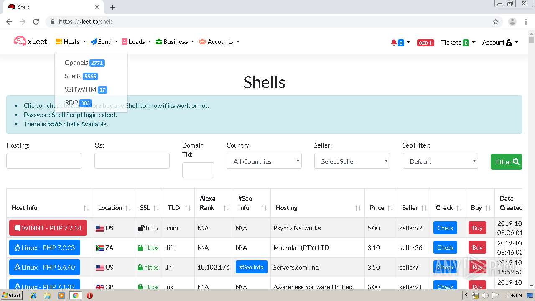Select RDP from Hosts menu
The image size is (535, 301).
[x=78, y=103]
